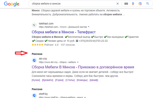
Task: Click the telefrast.com site favicon
Action: 34,25
